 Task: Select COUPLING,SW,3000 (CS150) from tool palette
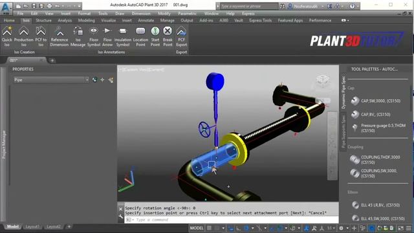pos(374,173)
